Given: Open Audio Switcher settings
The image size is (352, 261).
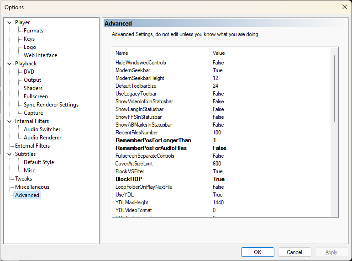Looking at the screenshot, I should tap(42, 129).
